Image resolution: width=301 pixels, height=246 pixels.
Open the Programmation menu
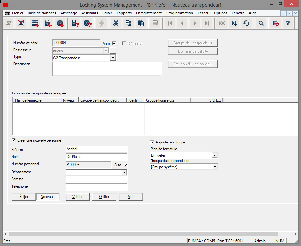(x=179, y=13)
